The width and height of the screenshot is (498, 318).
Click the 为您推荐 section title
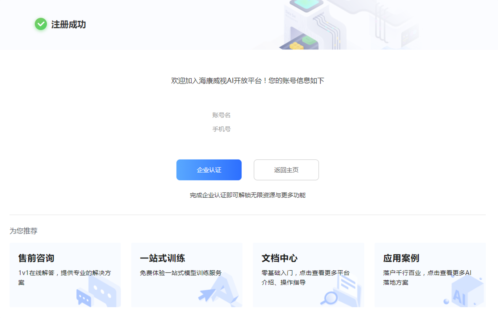(x=24, y=231)
